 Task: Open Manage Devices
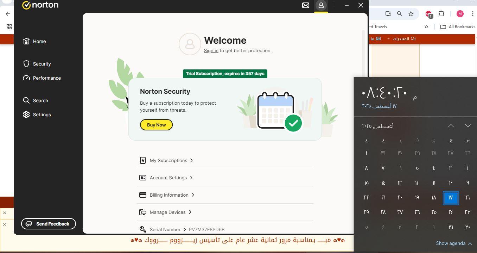pyautogui.click(x=167, y=212)
